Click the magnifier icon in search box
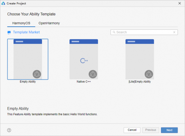The height and width of the screenshot is (136, 185). (x=114, y=32)
